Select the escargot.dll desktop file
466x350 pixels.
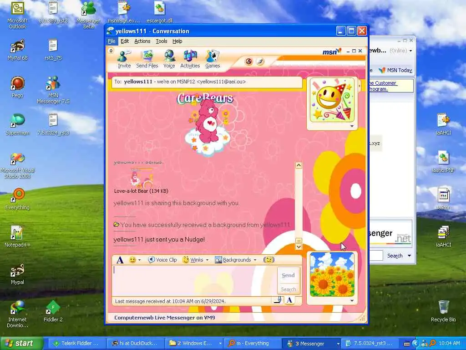[159, 12]
